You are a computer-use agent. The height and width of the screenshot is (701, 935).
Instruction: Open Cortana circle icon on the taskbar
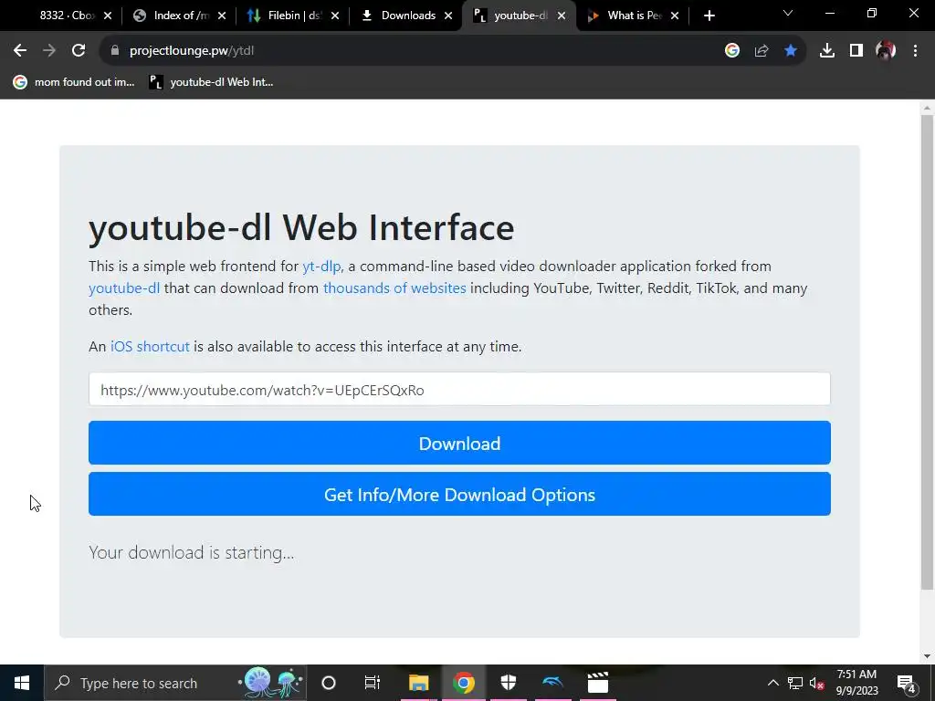329,683
